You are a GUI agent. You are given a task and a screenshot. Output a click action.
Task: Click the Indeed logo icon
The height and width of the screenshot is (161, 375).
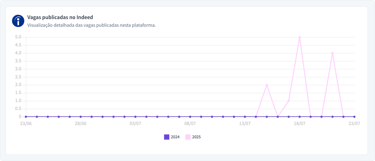[x=18, y=21]
